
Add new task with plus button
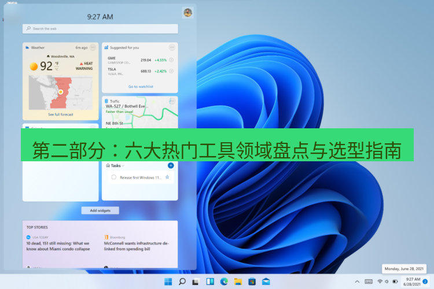[171, 165]
